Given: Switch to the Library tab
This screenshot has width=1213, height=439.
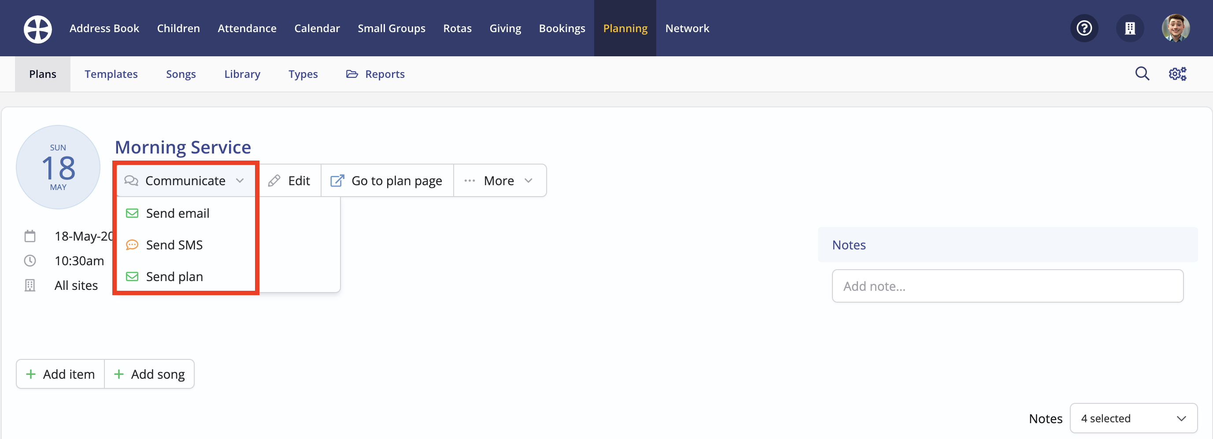Looking at the screenshot, I should pos(242,74).
